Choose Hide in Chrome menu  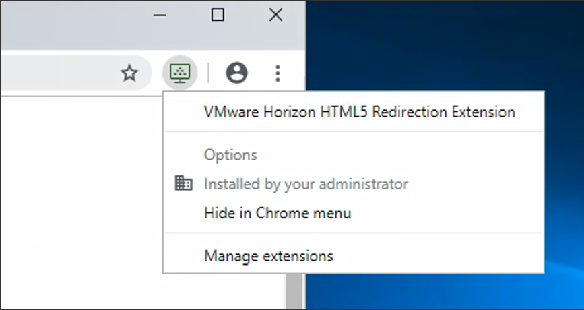[x=278, y=214]
